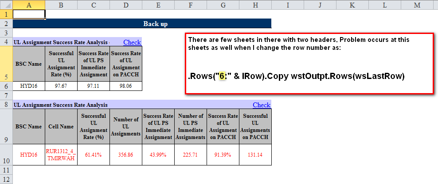Click BSC Name header in row 5

click(x=29, y=64)
